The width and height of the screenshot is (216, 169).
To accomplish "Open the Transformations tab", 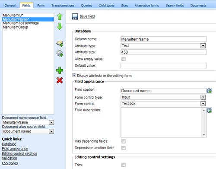I will 63,6.
